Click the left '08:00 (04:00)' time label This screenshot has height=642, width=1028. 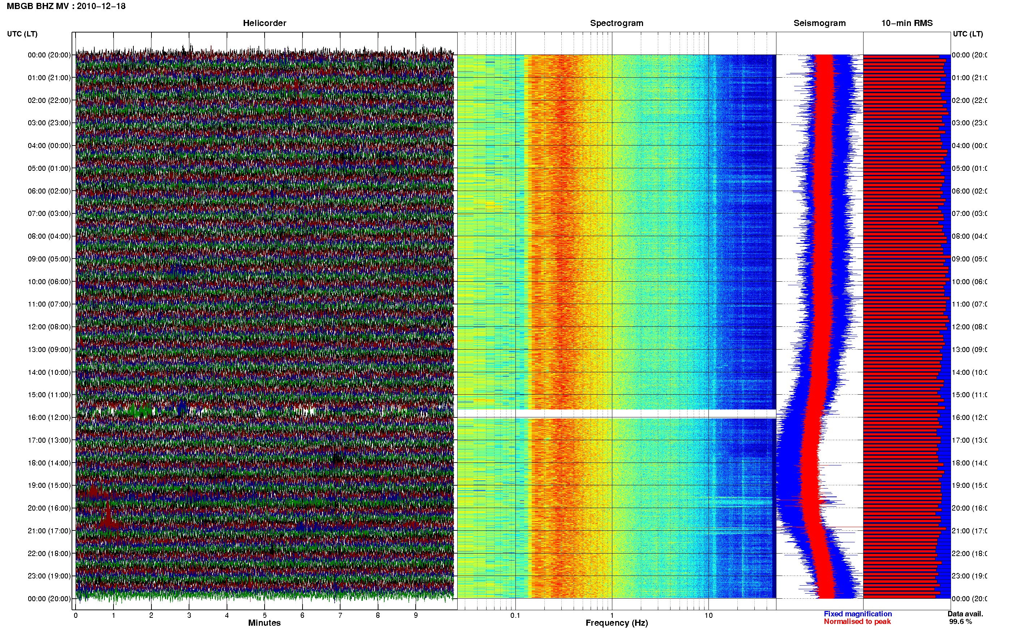(49, 236)
